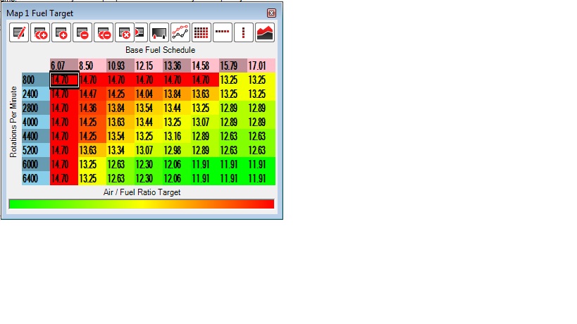Click the edit cell pencil icon

pos(19,32)
